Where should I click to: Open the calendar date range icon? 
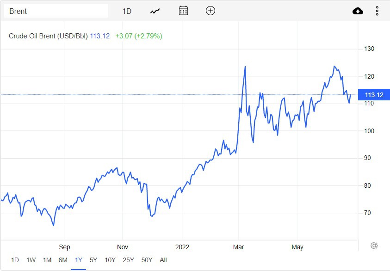[x=183, y=11]
